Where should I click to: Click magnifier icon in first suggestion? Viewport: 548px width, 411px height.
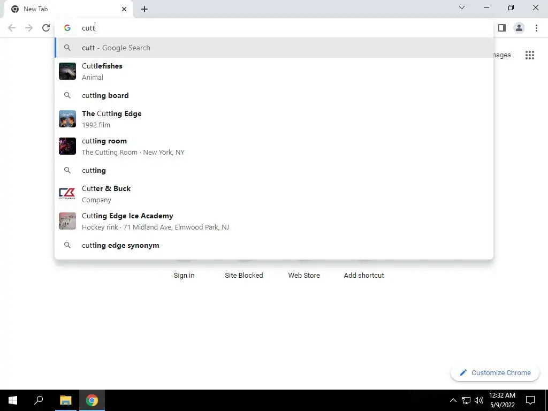pos(67,48)
